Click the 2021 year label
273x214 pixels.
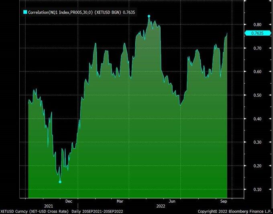[x=49, y=206]
